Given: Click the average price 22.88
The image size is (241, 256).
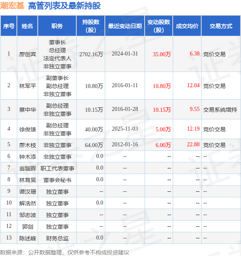Looking at the screenshot, I should [193, 144].
